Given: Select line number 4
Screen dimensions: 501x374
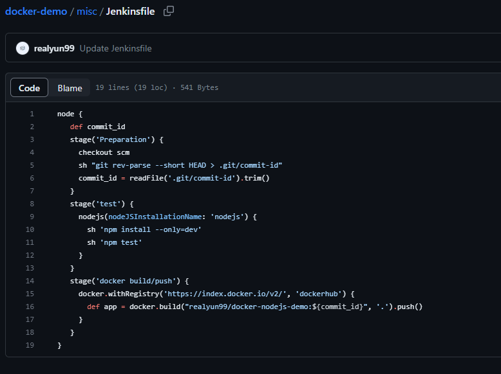Looking at the screenshot, I should [32, 152].
